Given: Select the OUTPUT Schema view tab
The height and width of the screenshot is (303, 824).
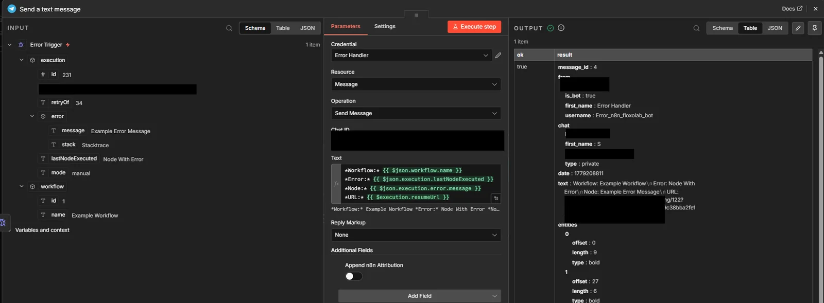Looking at the screenshot, I should pos(723,28).
